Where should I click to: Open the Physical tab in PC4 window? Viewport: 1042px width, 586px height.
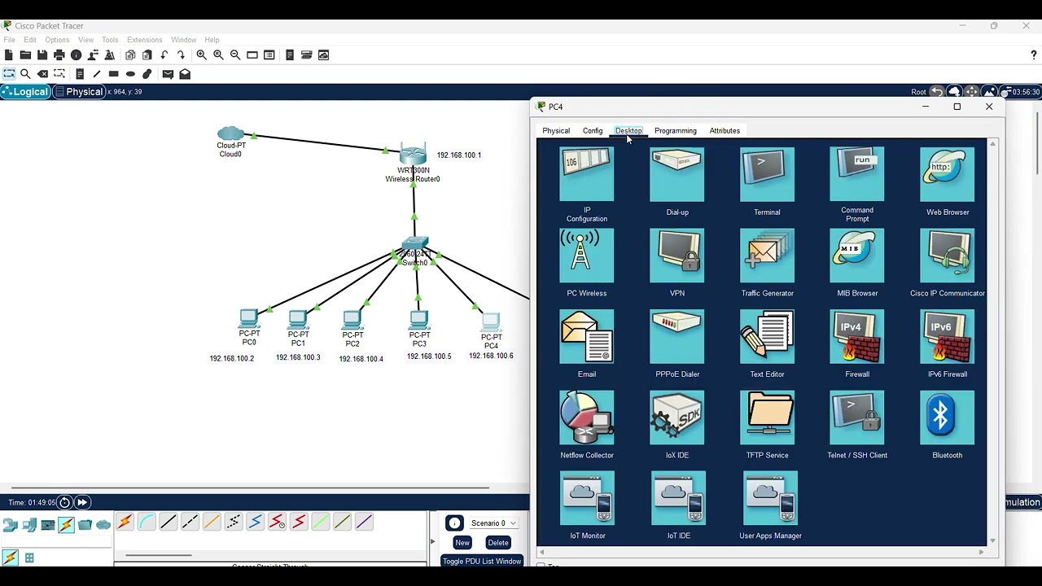pos(556,130)
